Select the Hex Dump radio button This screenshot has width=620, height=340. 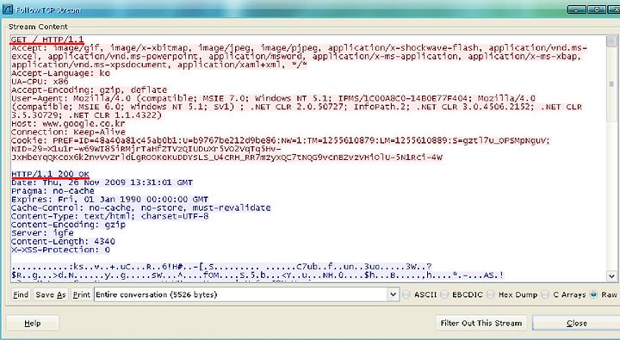pos(491,294)
